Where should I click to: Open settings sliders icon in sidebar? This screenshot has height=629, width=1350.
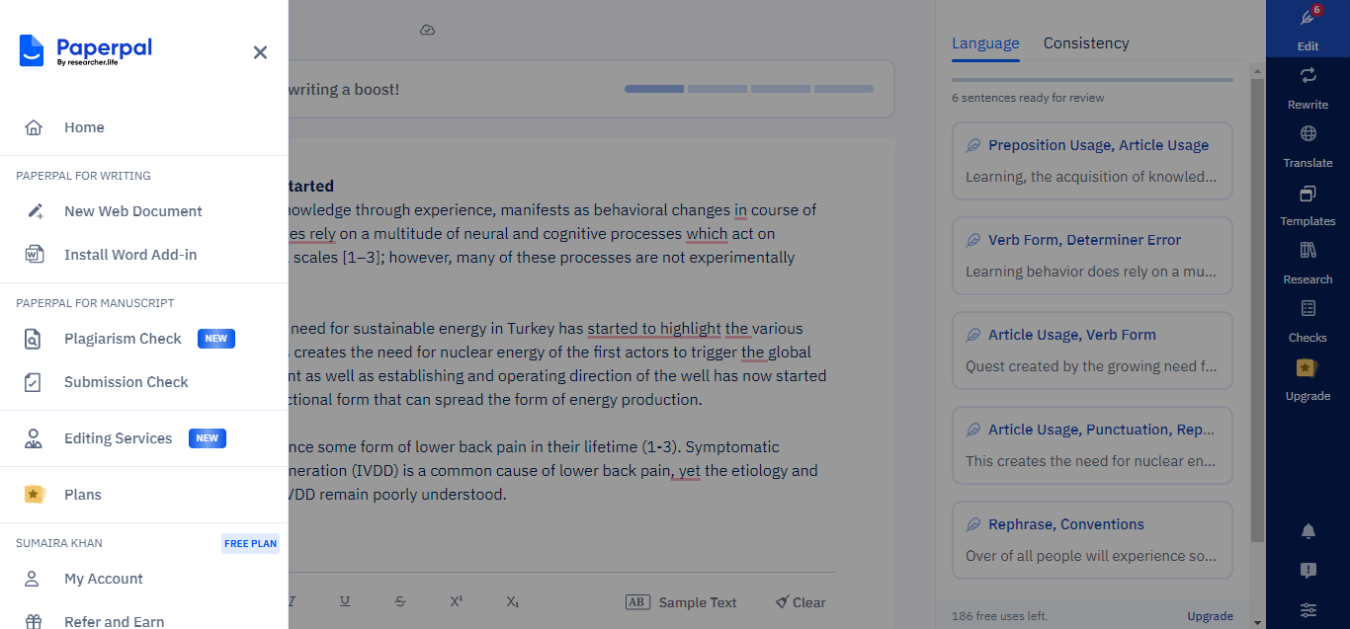click(x=1308, y=610)
